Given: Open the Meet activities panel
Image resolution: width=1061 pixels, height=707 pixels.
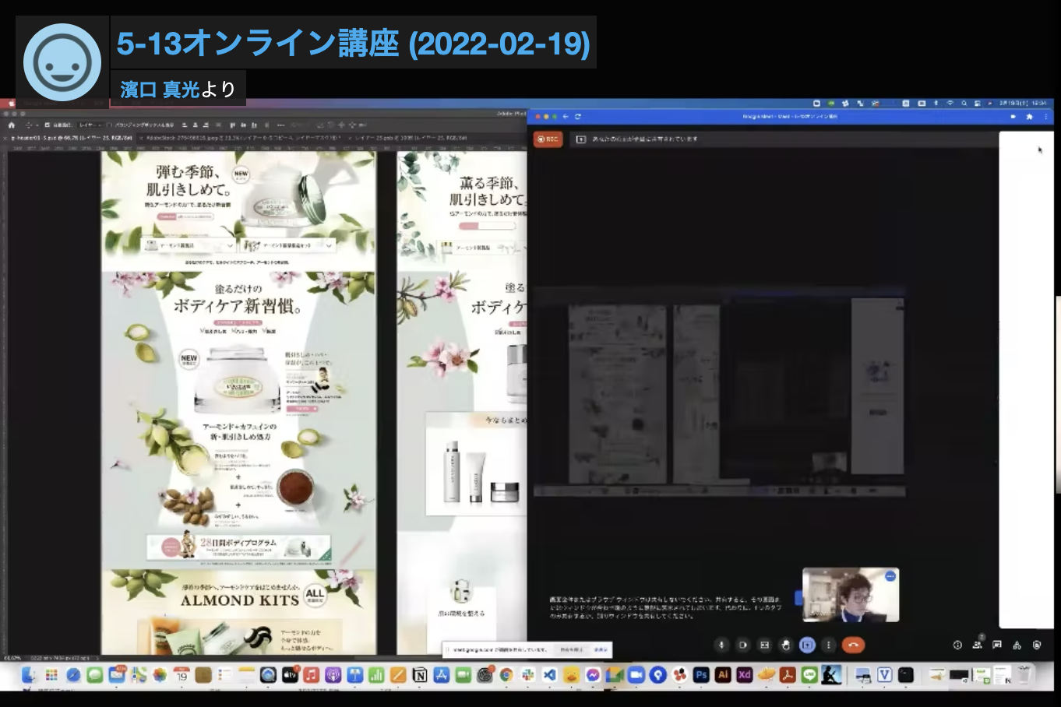Looking at the screenshot, I should pos(1017,645).
